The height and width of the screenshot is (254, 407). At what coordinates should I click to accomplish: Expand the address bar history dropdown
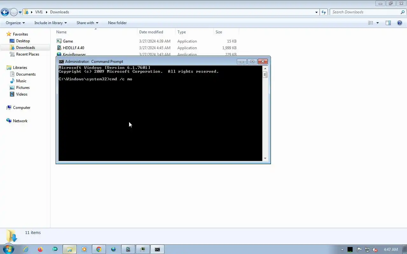[x=316, y=12]
